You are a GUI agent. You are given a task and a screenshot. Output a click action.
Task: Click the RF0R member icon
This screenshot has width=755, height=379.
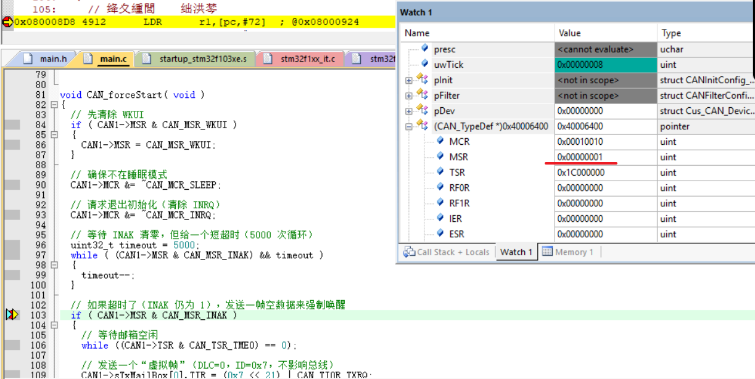pos(440,187)
